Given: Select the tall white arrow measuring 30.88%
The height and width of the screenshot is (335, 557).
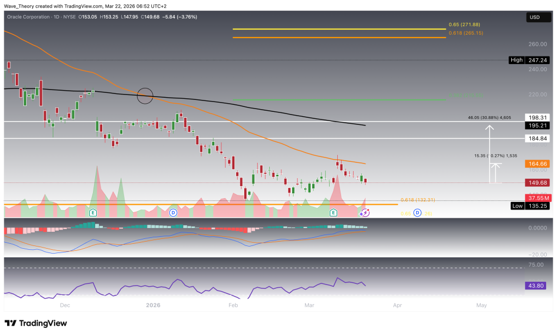Looking at the screenshot, I should [490, 154].
